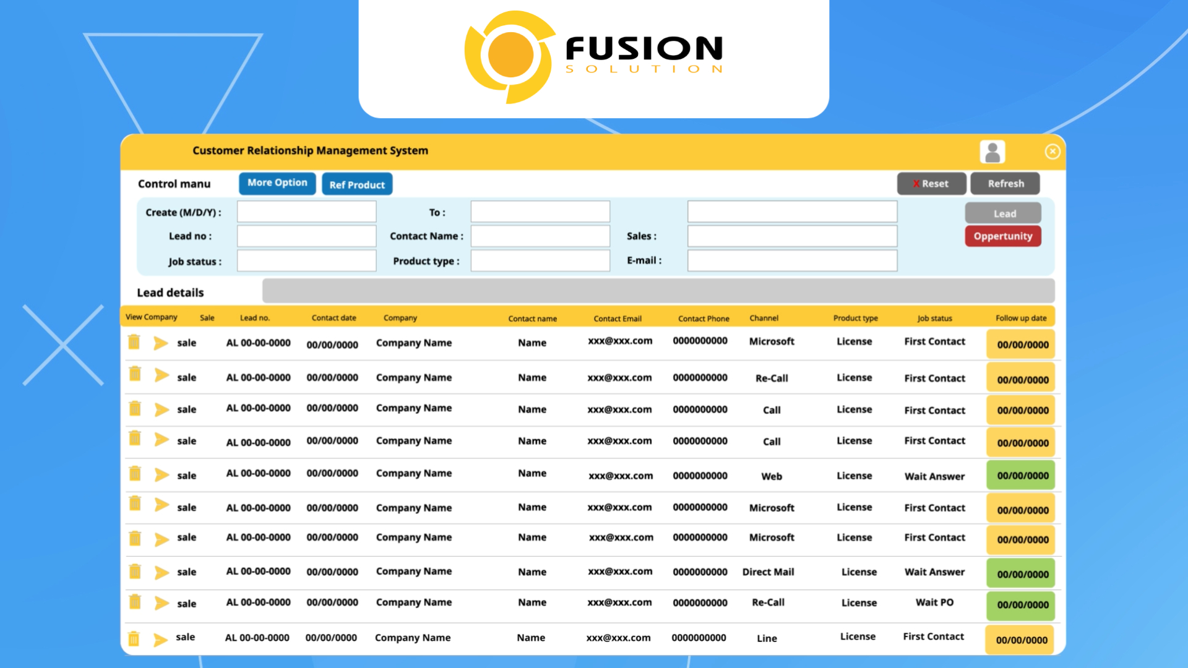
Task: Close the CRM window with the X icon
Action: coord(1052,152)
